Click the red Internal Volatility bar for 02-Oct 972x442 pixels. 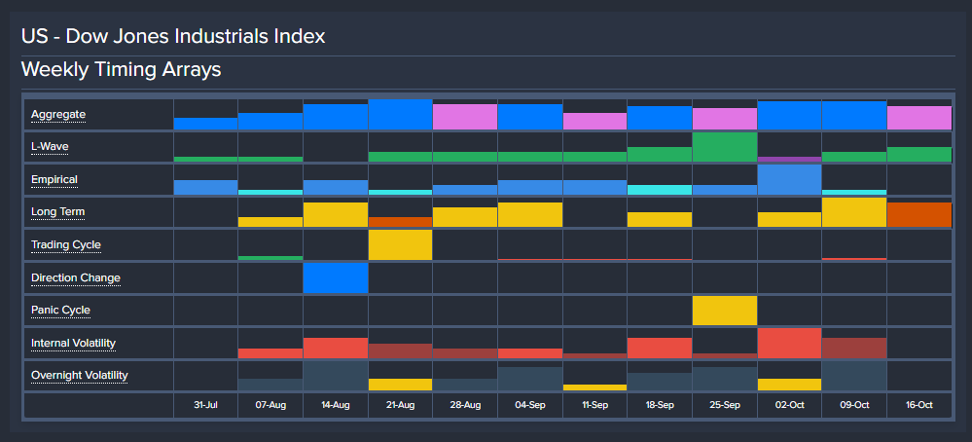coord(789,345)
